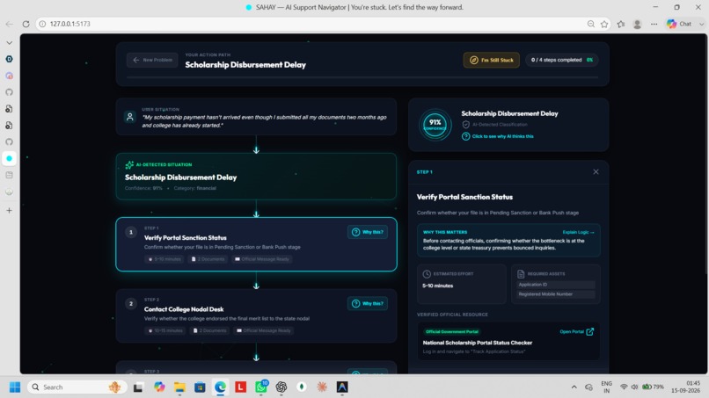Image resolution: width=709 pixels, height=398 pixels.
Task: Open Portal for National Scholarship Portal
Action: tap(576, 331)
